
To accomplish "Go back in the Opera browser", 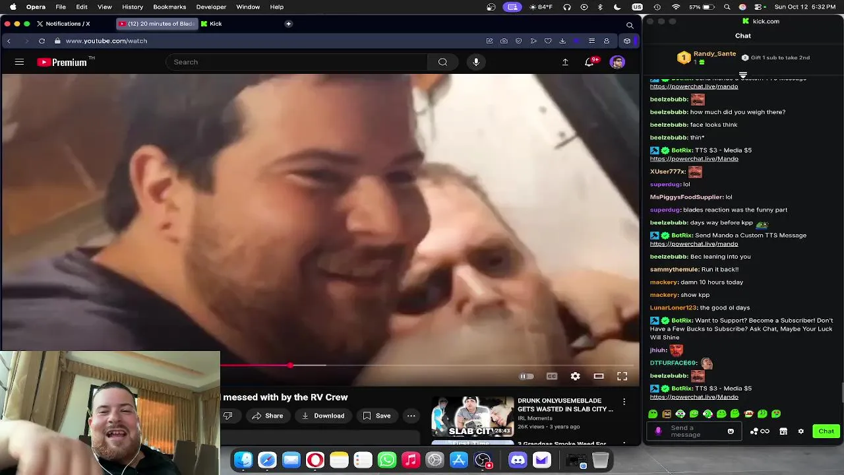I will click(9, 41).
